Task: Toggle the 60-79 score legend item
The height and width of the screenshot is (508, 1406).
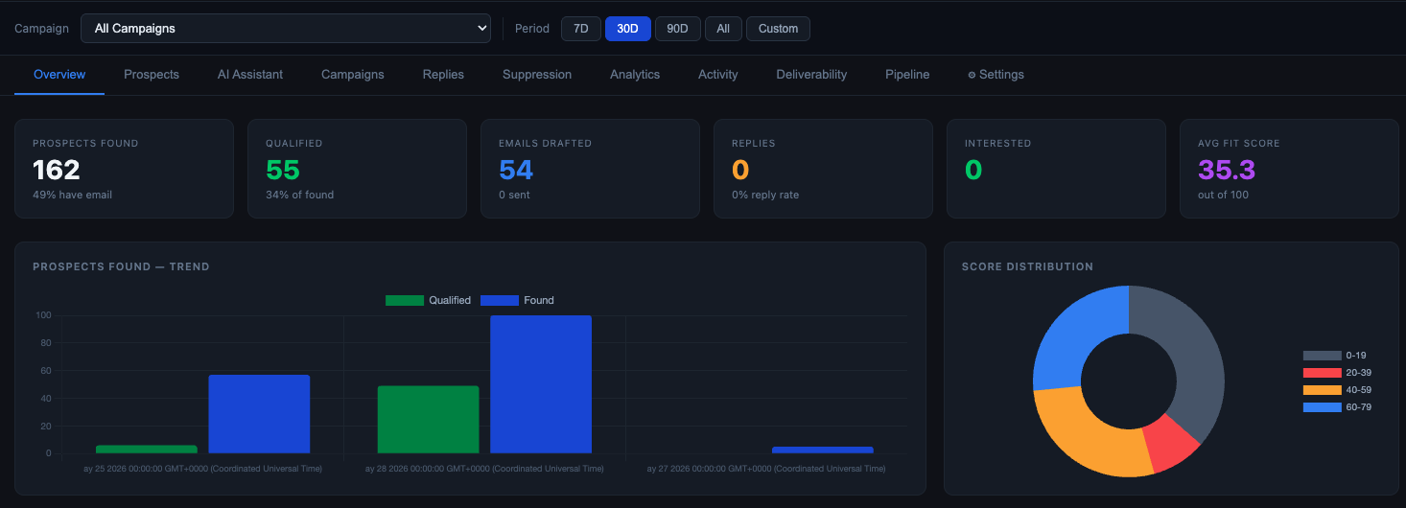Action: click(x=1336, y=407)
